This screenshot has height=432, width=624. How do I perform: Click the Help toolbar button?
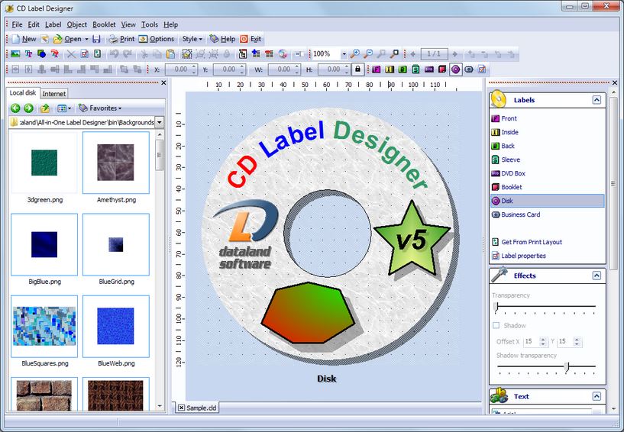tap(222, 39)
